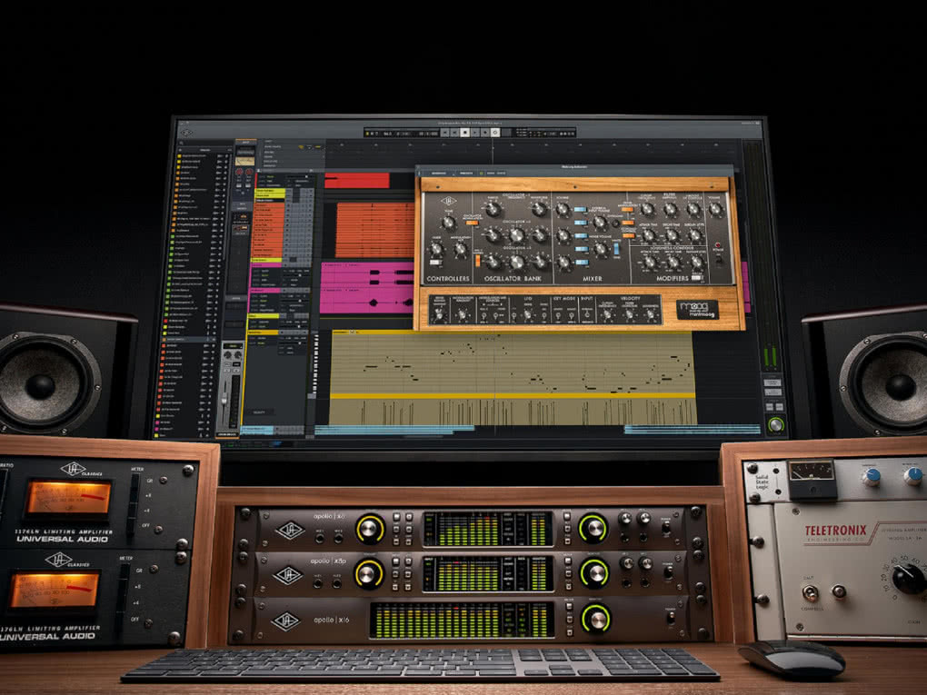This screenshot has width=927, height=695.
Task: Toggle the green power button in the Minimoog header
Action: click(482, 174)
